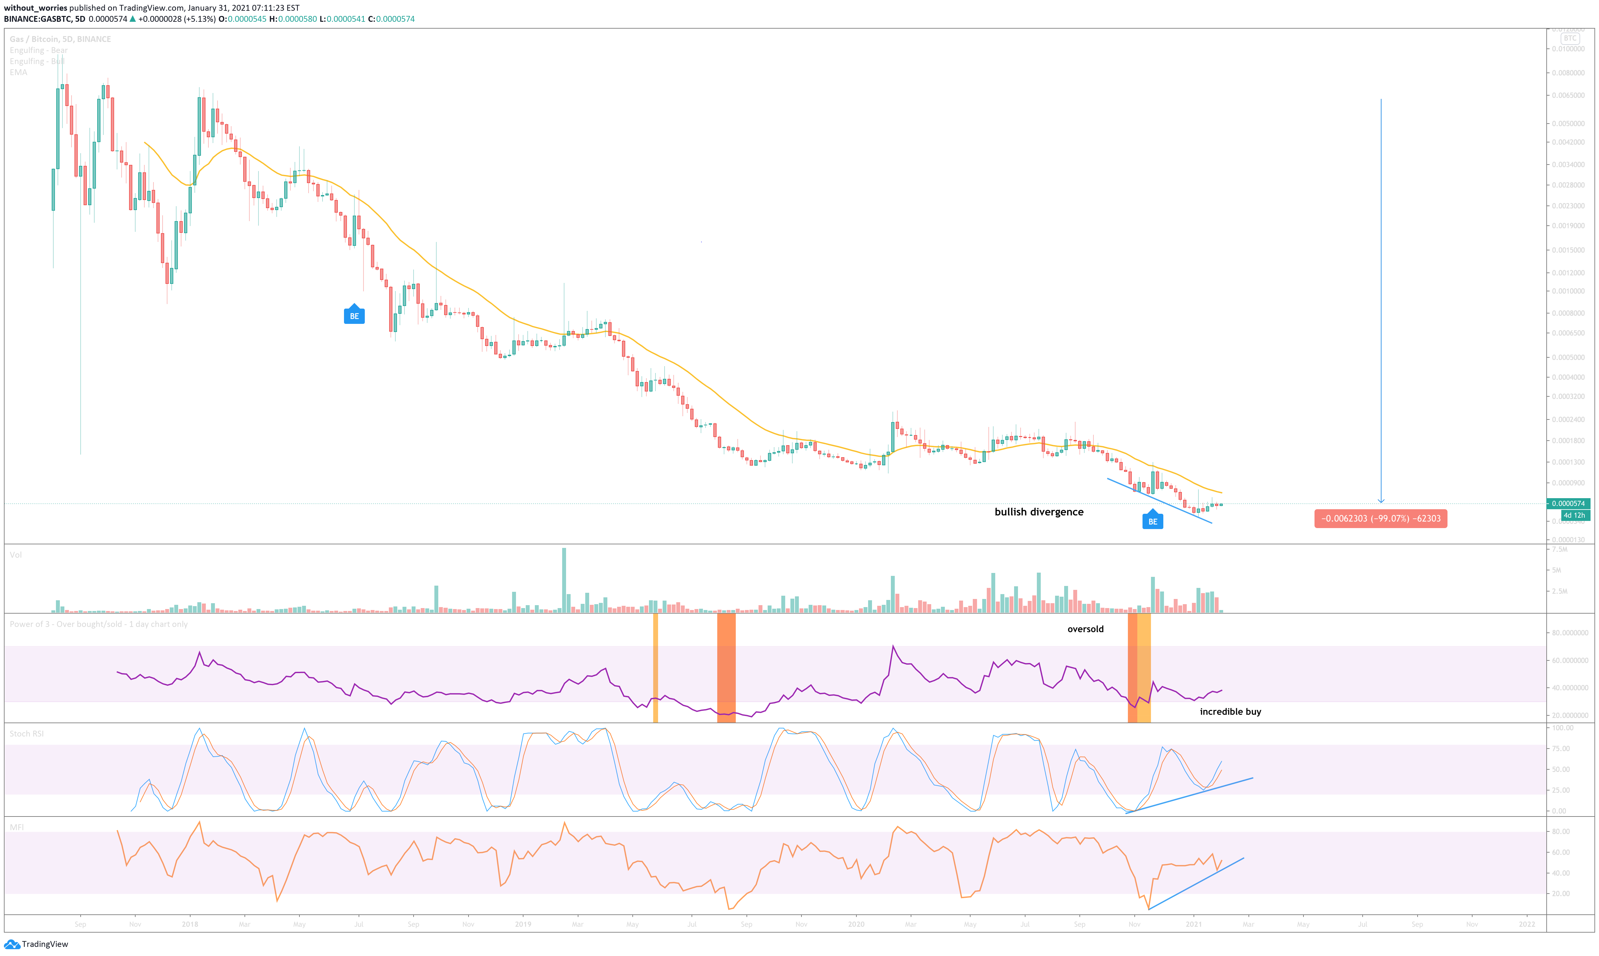Open the Stoch RSI pane title
Viewport: 1599px width, 956px height.
[x=26, y=734]
